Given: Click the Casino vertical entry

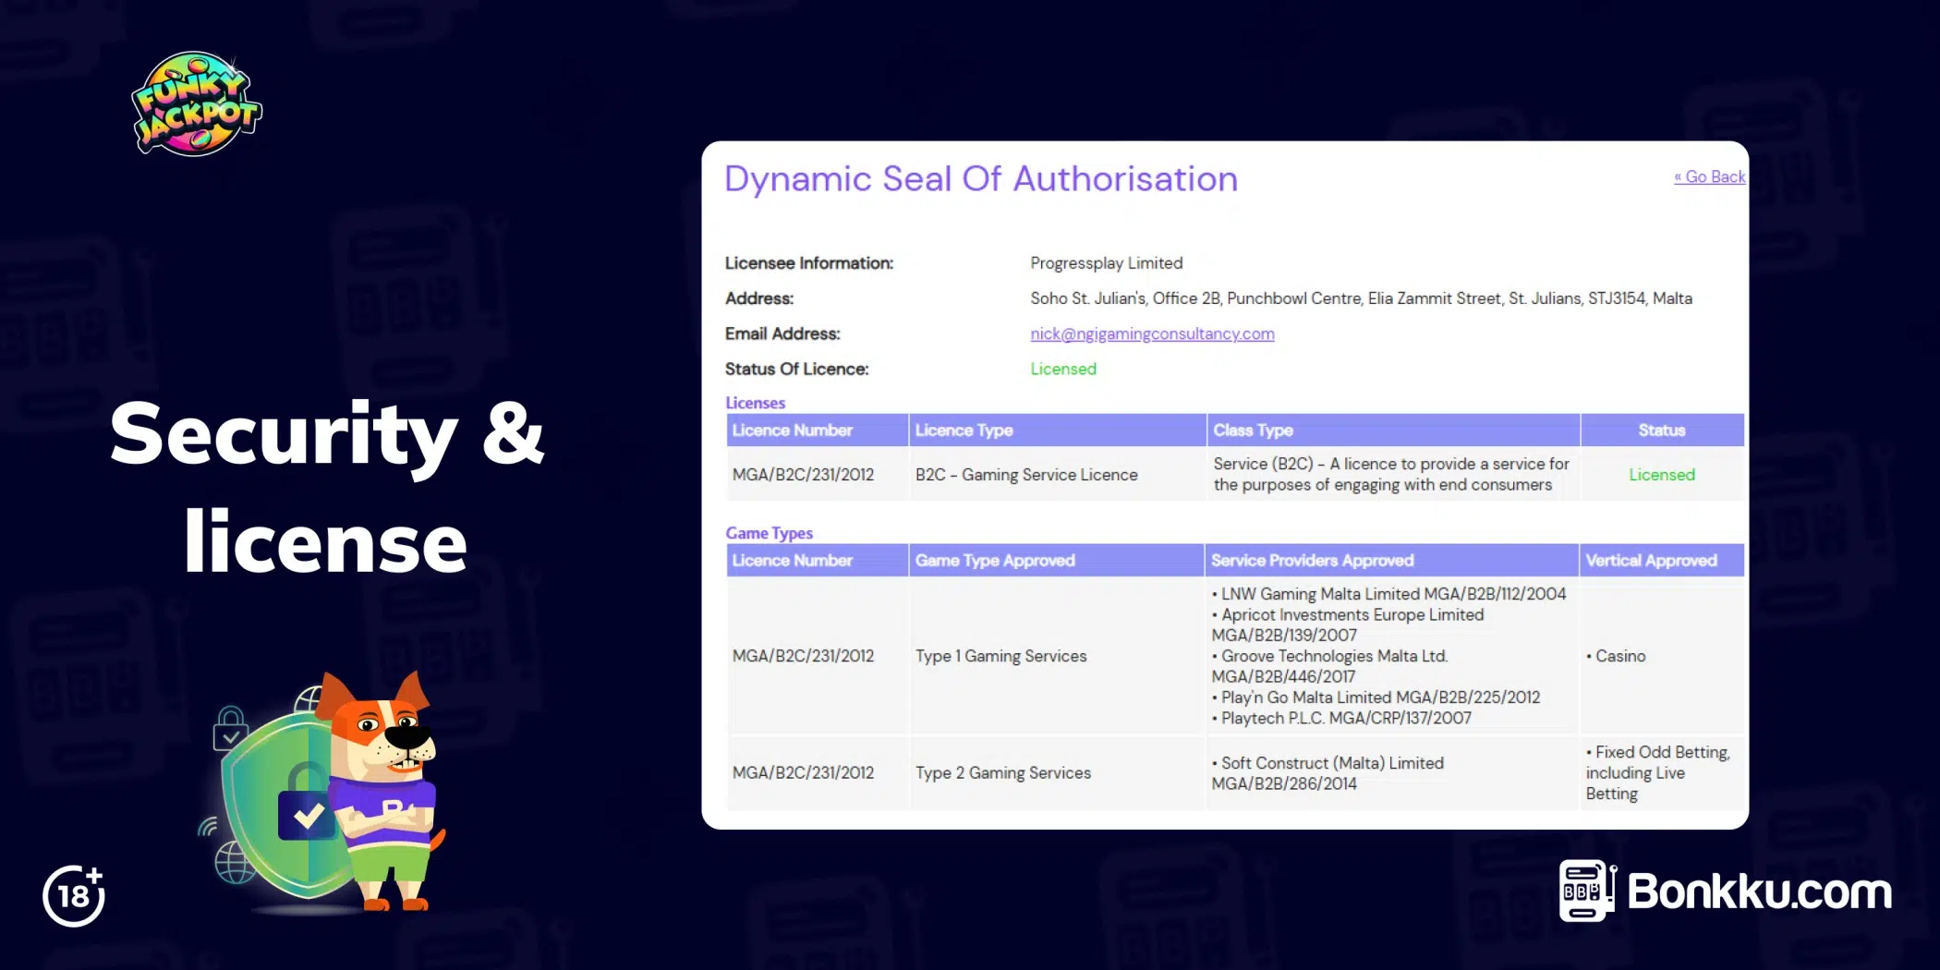Looking at the screenshot, I should point(1616,656).
